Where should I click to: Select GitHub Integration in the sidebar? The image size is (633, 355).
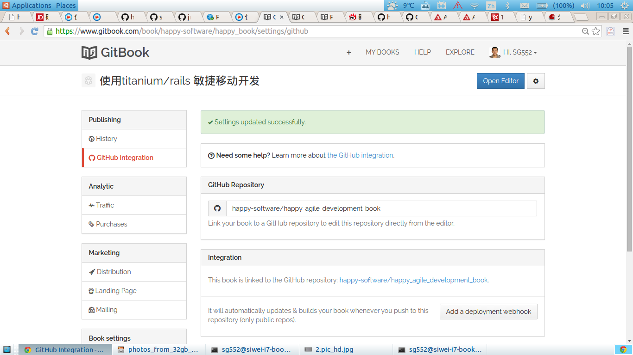point(134,158)
